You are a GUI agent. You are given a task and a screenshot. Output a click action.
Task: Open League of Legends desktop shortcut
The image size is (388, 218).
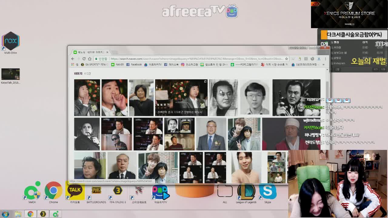click(246, 191)
